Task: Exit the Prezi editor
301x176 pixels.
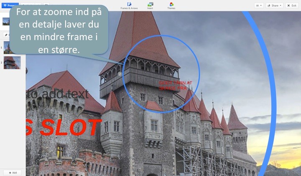Action: 292,5
